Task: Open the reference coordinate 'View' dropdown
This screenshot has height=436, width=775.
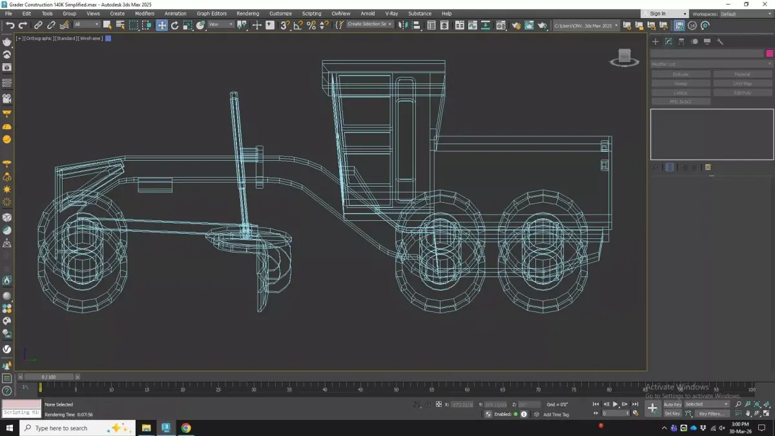Action: point(221,25)
